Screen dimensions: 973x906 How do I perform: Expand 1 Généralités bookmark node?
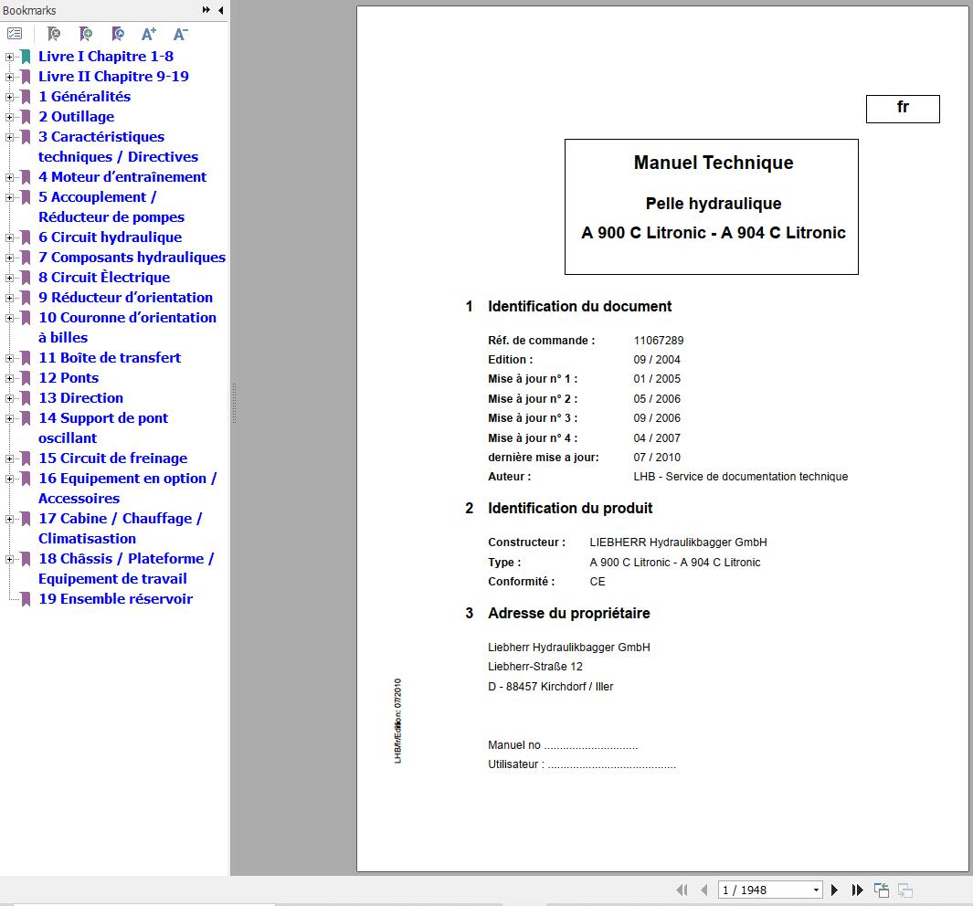[x=9, y=97]
